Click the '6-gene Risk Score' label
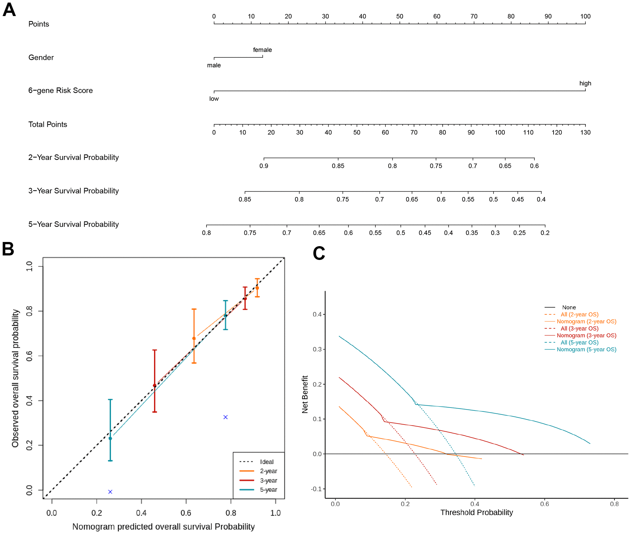The width and height of the screenshot is (631, 534). tap(60, 90)
